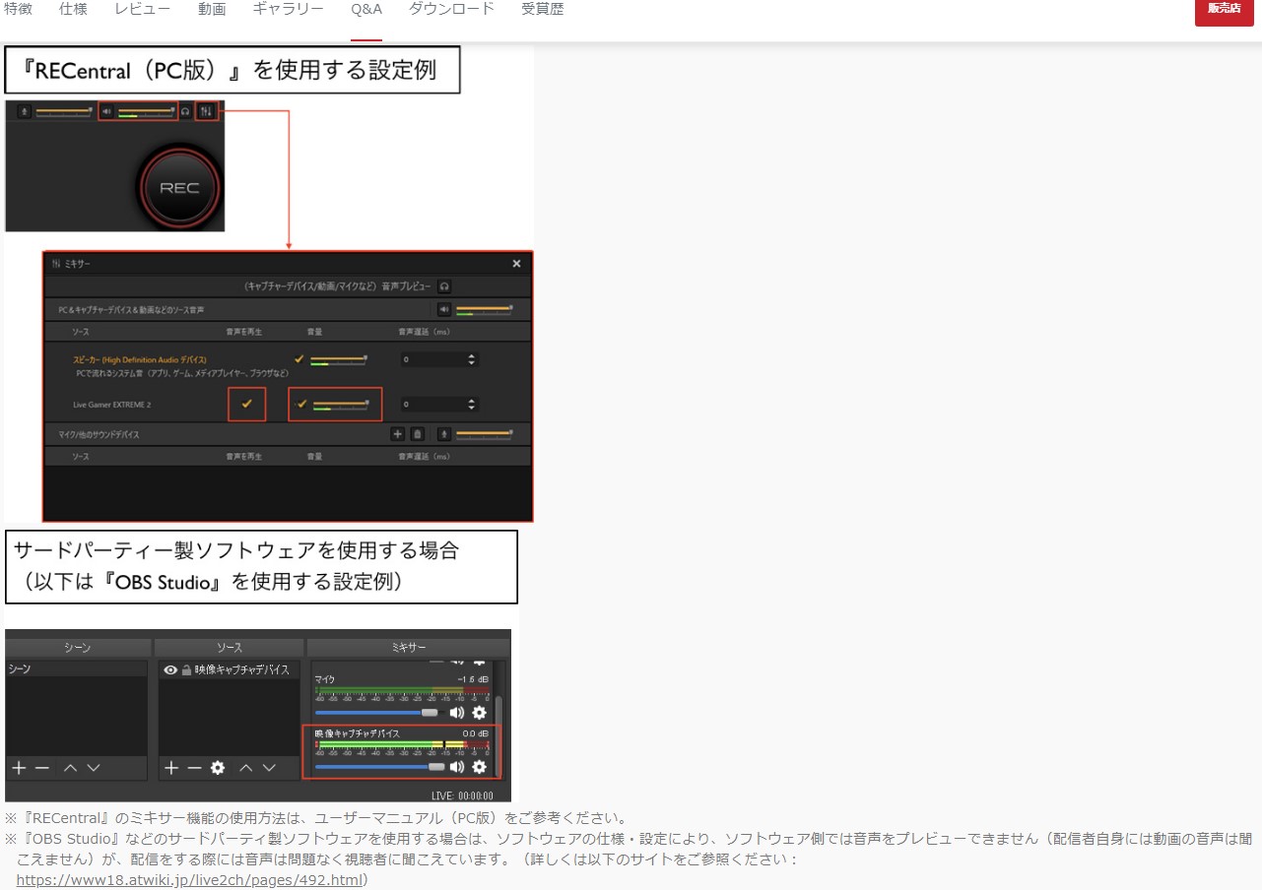Viewport: 1262px width, 890px height.
Task: Move source down with the down arrow
Action: (x=270, y=768)
